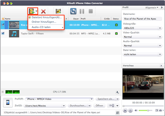The width and height of the screenshot is (165, 116).
Task: Remove selected item with red X
Action: [x=43, y=11]
